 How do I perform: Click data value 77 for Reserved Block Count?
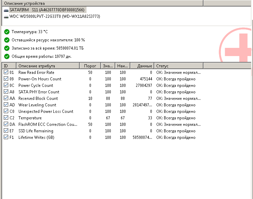(x=150, y=98)
